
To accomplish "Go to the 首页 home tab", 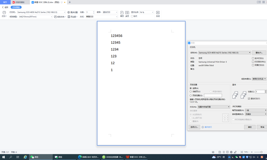I will click(5, 2).
